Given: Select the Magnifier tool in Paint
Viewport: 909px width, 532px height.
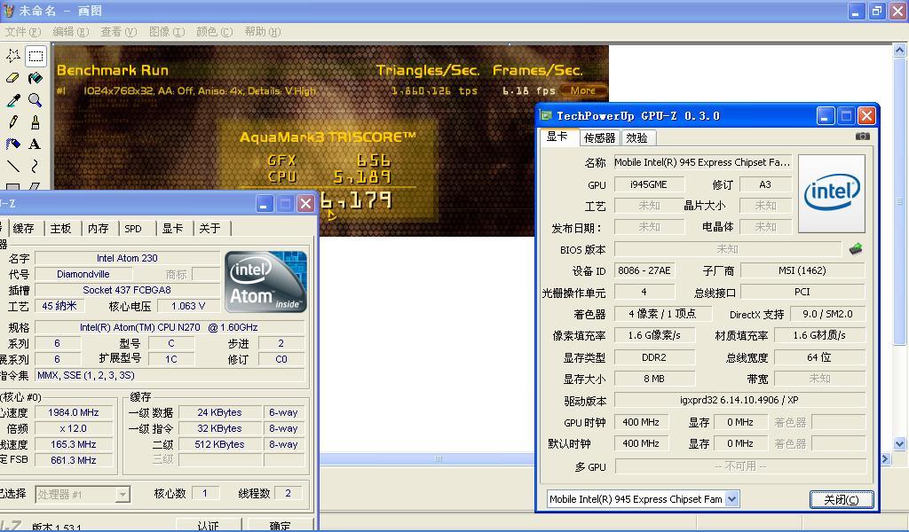Looking at the screenshot, I should (x=36, y=100).
